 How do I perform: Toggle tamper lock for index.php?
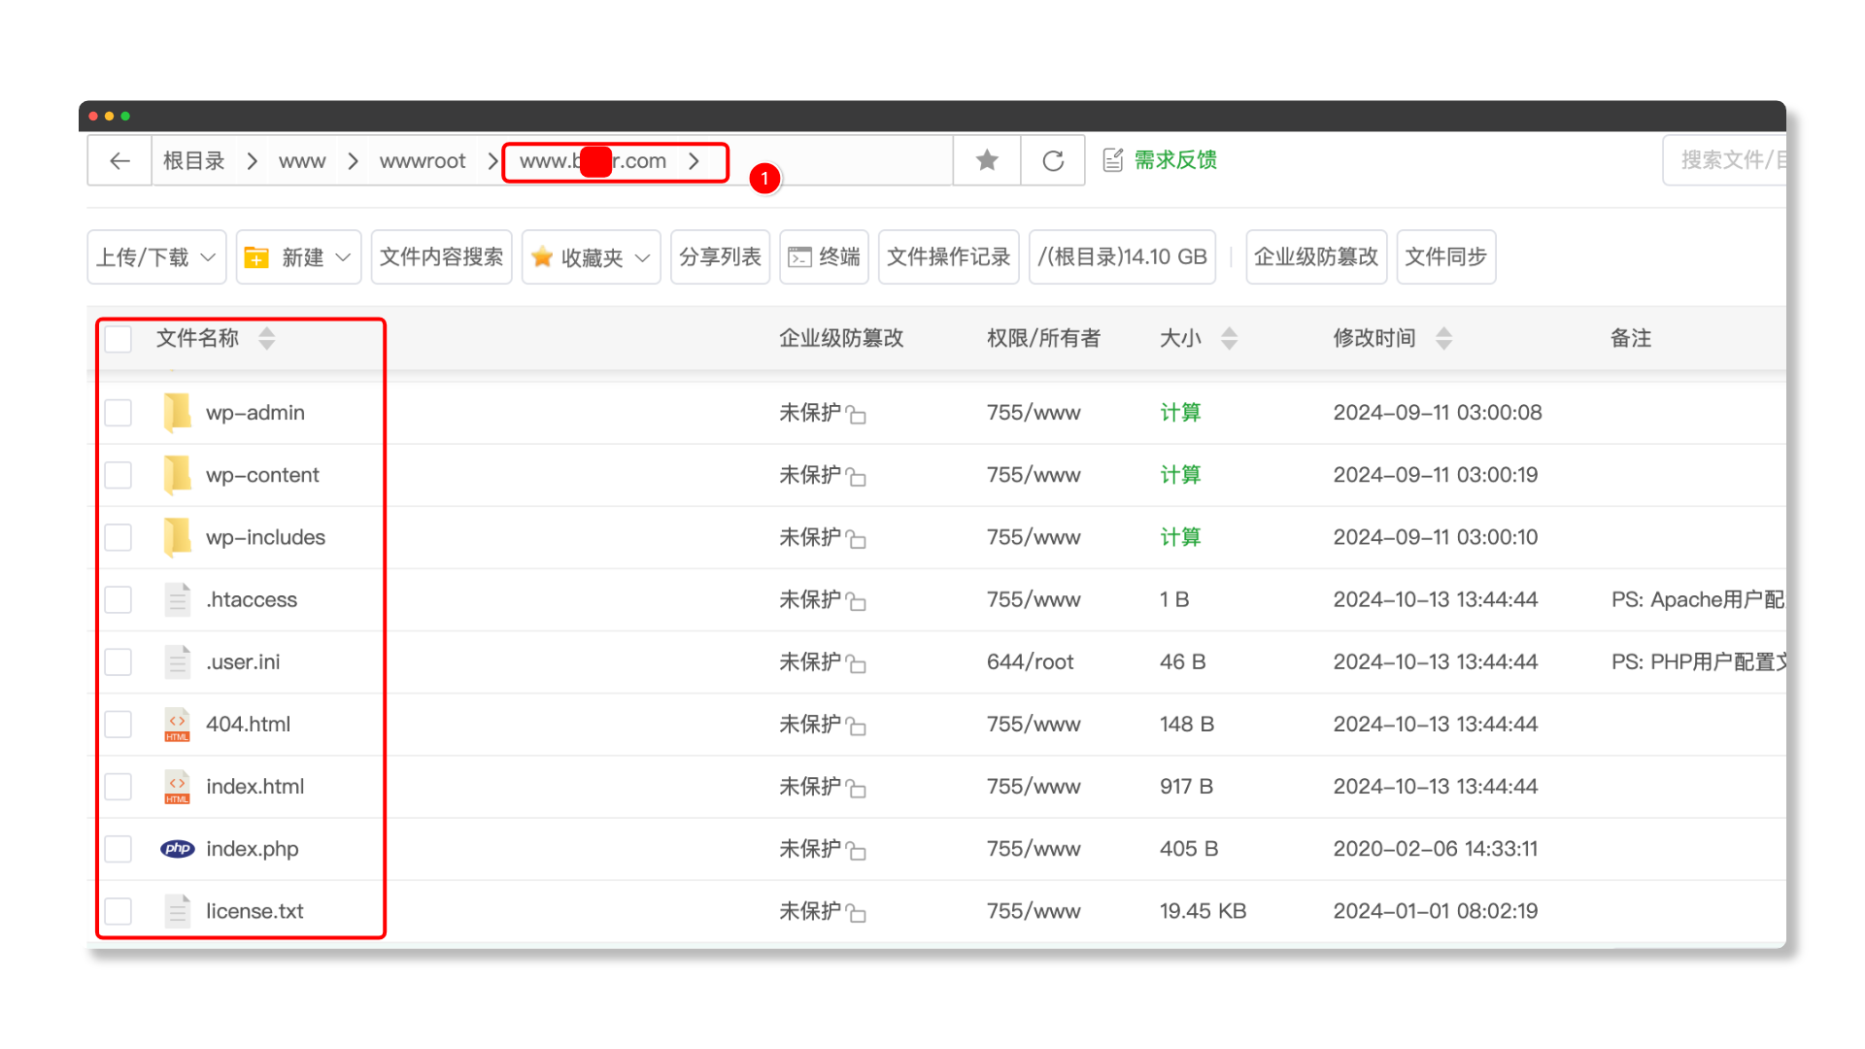pos(856,850)
